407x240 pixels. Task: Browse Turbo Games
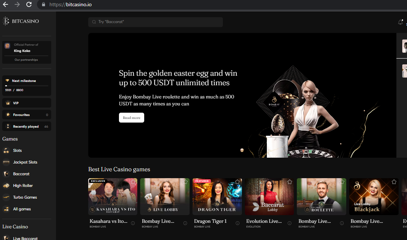(20, 197)
